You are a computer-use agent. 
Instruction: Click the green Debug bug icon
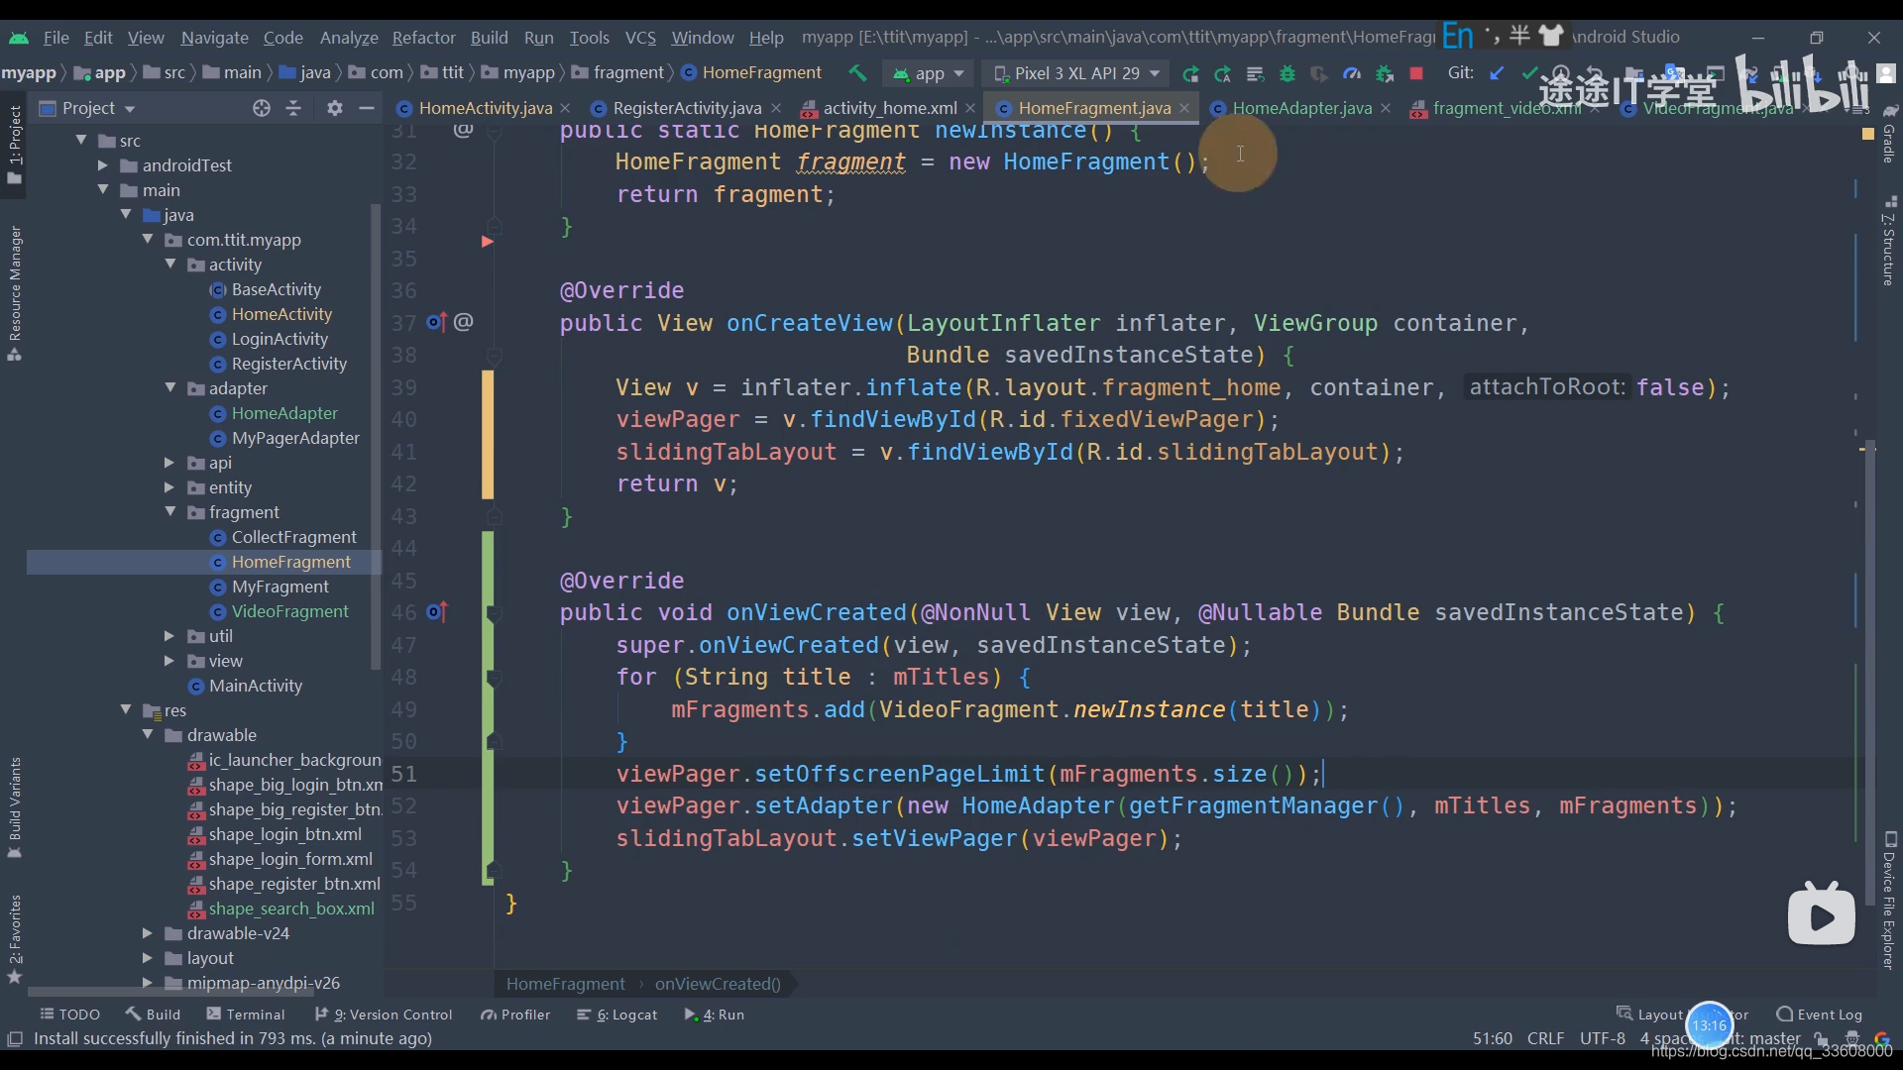pyautogui.click(x=1287, y=73)
